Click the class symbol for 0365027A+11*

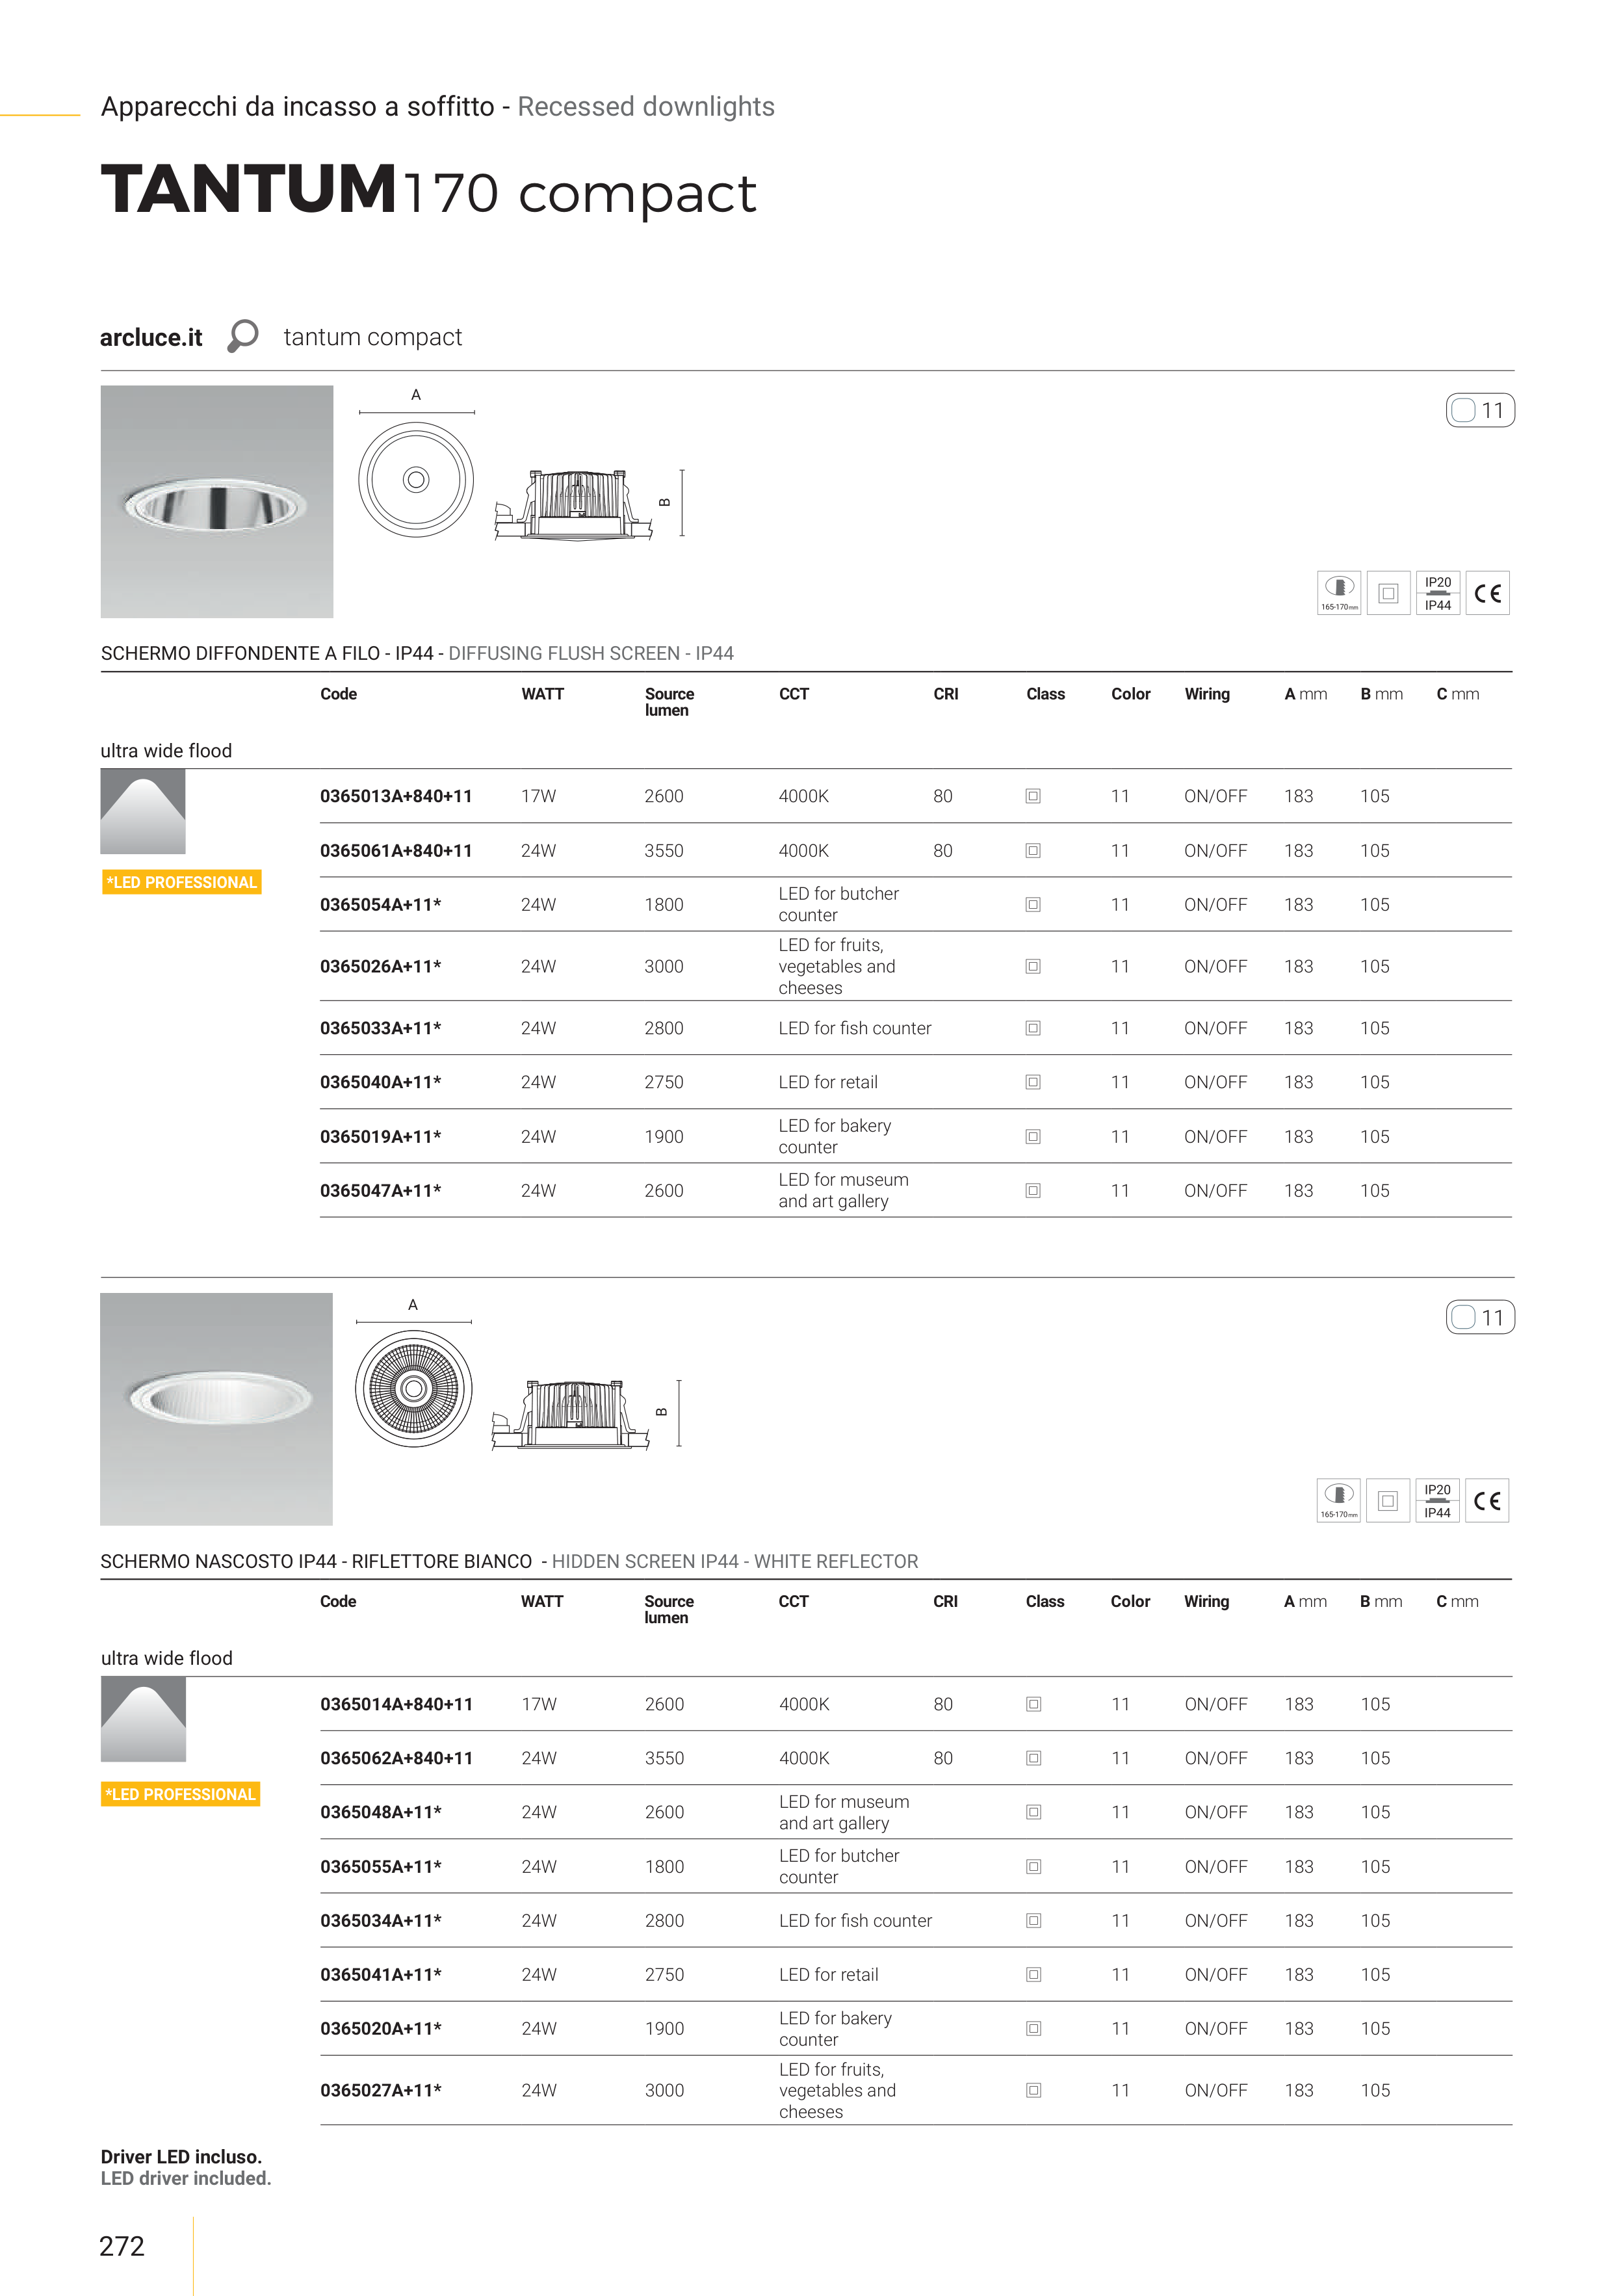1034,2090
